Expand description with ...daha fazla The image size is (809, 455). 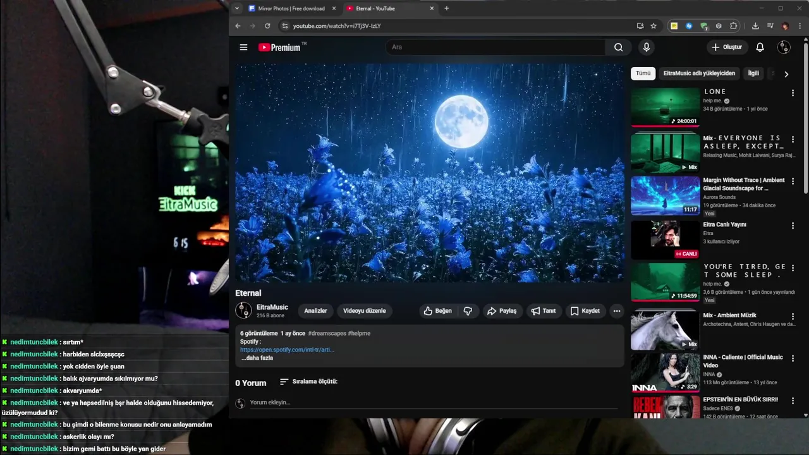point(257,358)
